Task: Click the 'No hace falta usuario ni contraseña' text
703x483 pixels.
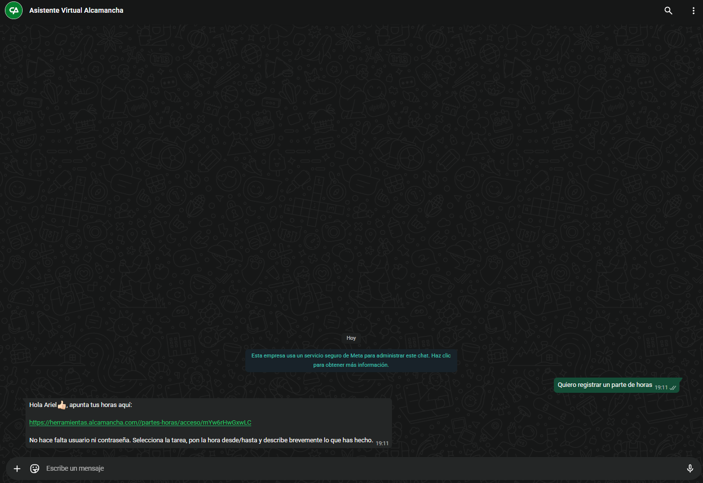Action: (201, 440)
